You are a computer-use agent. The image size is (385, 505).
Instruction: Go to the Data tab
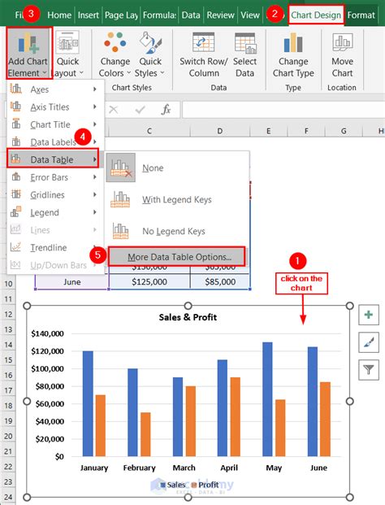[191, 15]
